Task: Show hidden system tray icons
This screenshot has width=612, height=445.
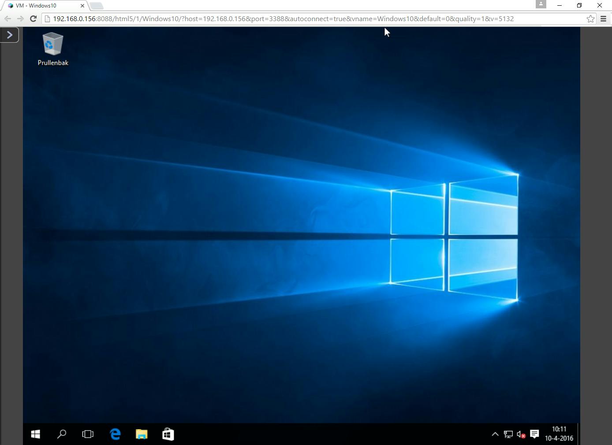Action: [x=495, y=434]
